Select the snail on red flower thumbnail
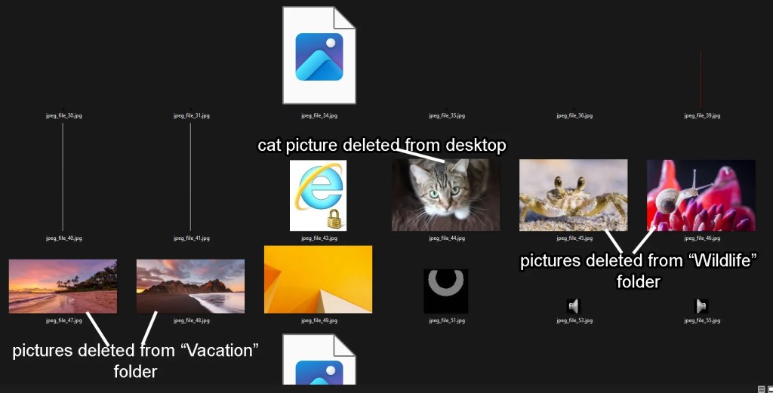773x393 pixels. [x=701, y=195]
